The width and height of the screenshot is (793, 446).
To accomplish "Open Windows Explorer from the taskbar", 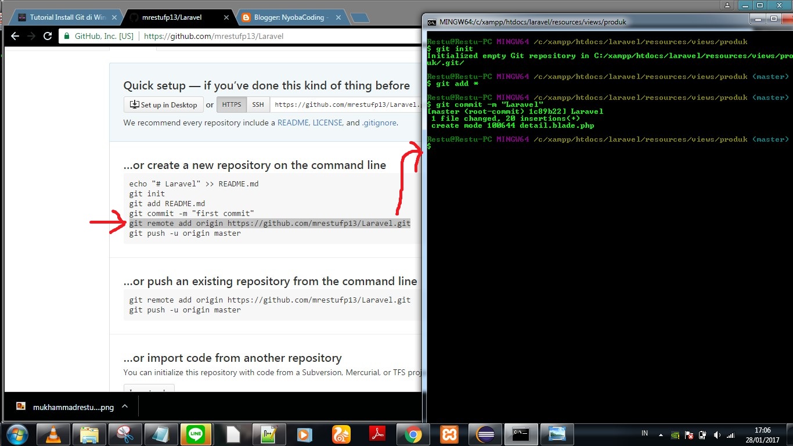I will [89, 434].
